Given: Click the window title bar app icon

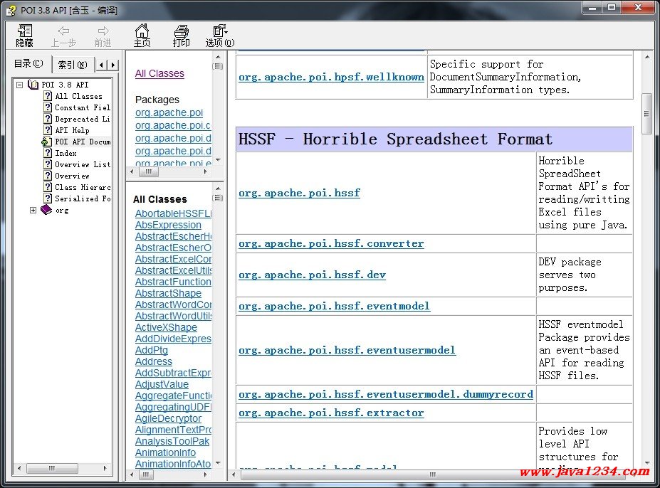Looking at the screenshot, I should (x=11, y=10).
